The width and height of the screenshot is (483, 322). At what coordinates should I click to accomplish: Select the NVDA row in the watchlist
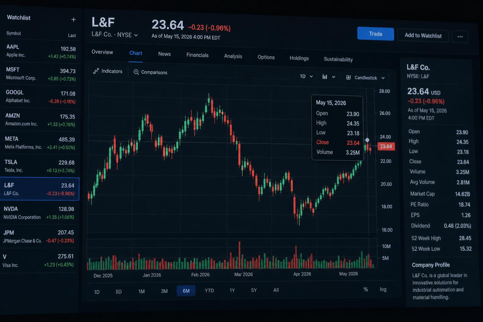39,213
